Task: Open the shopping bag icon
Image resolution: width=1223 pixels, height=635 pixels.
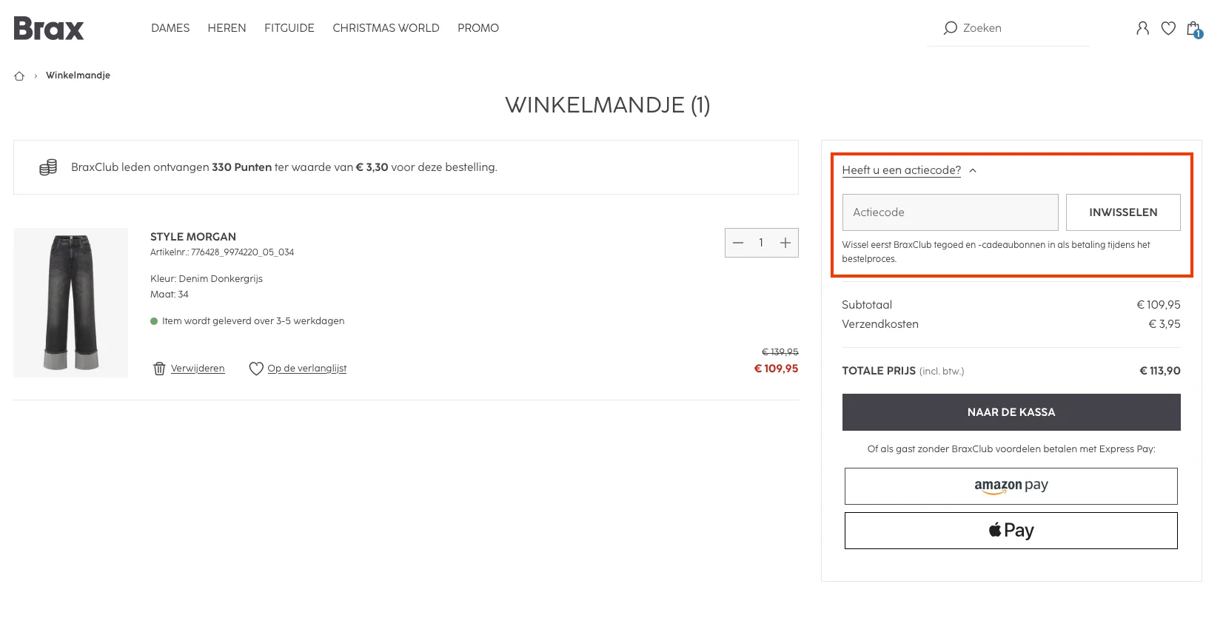Action: point(1193,29)
